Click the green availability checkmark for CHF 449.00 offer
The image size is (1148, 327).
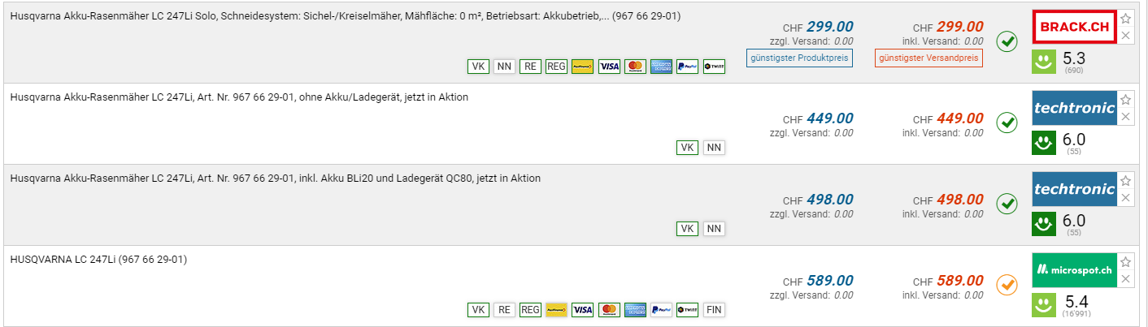pos(1007,123)
